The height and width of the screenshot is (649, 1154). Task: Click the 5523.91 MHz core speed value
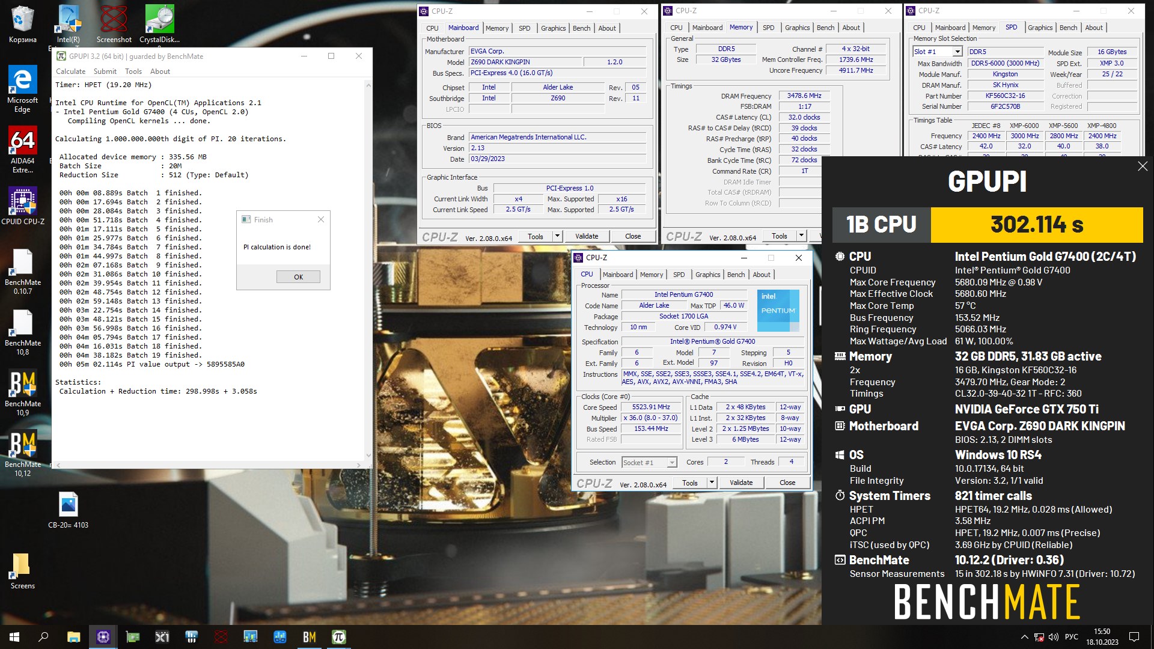651,407
